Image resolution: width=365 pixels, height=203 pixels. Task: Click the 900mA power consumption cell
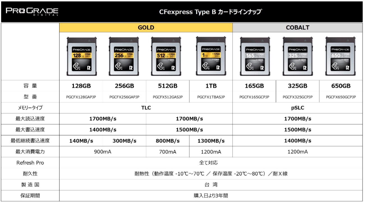pyautogui.click(x=103, y=152)
